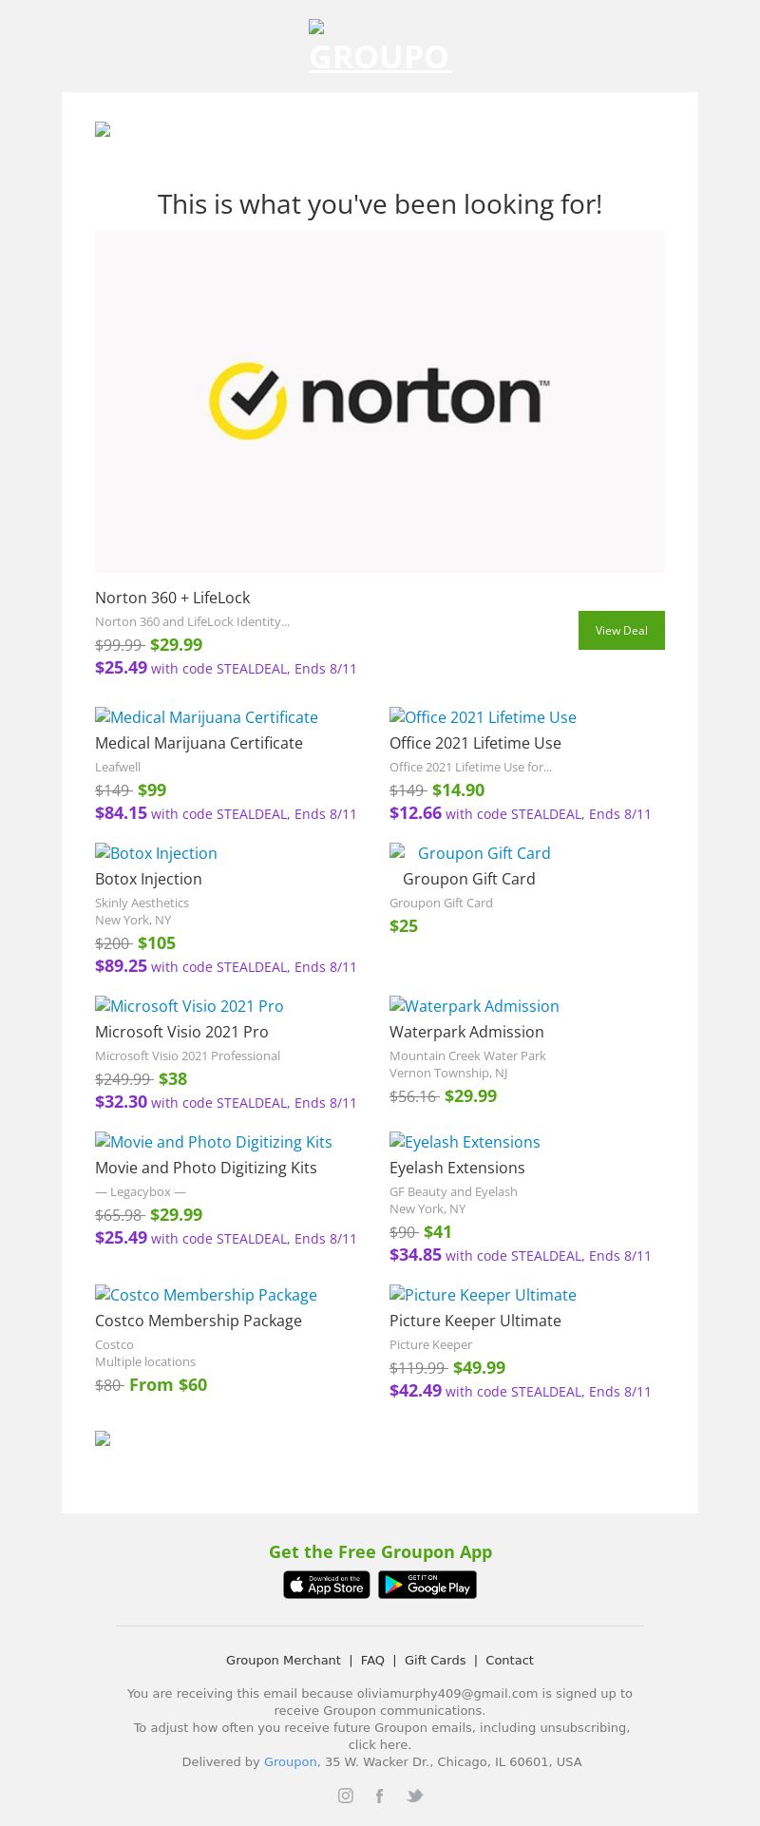Tap the App Store download badge
Image resolution: width=760 pixels, height=1826 pixels.
coord(327,1585)
